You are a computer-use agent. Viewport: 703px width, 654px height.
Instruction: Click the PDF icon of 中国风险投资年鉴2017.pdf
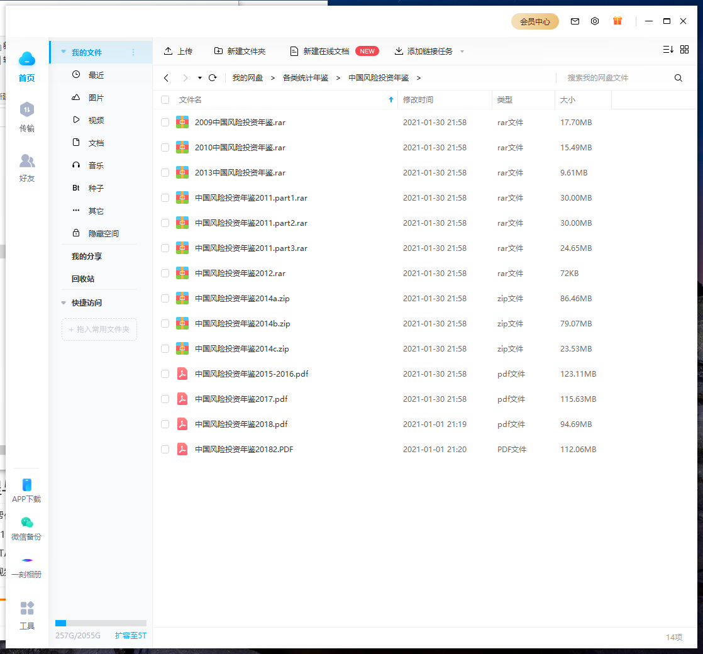182,399
